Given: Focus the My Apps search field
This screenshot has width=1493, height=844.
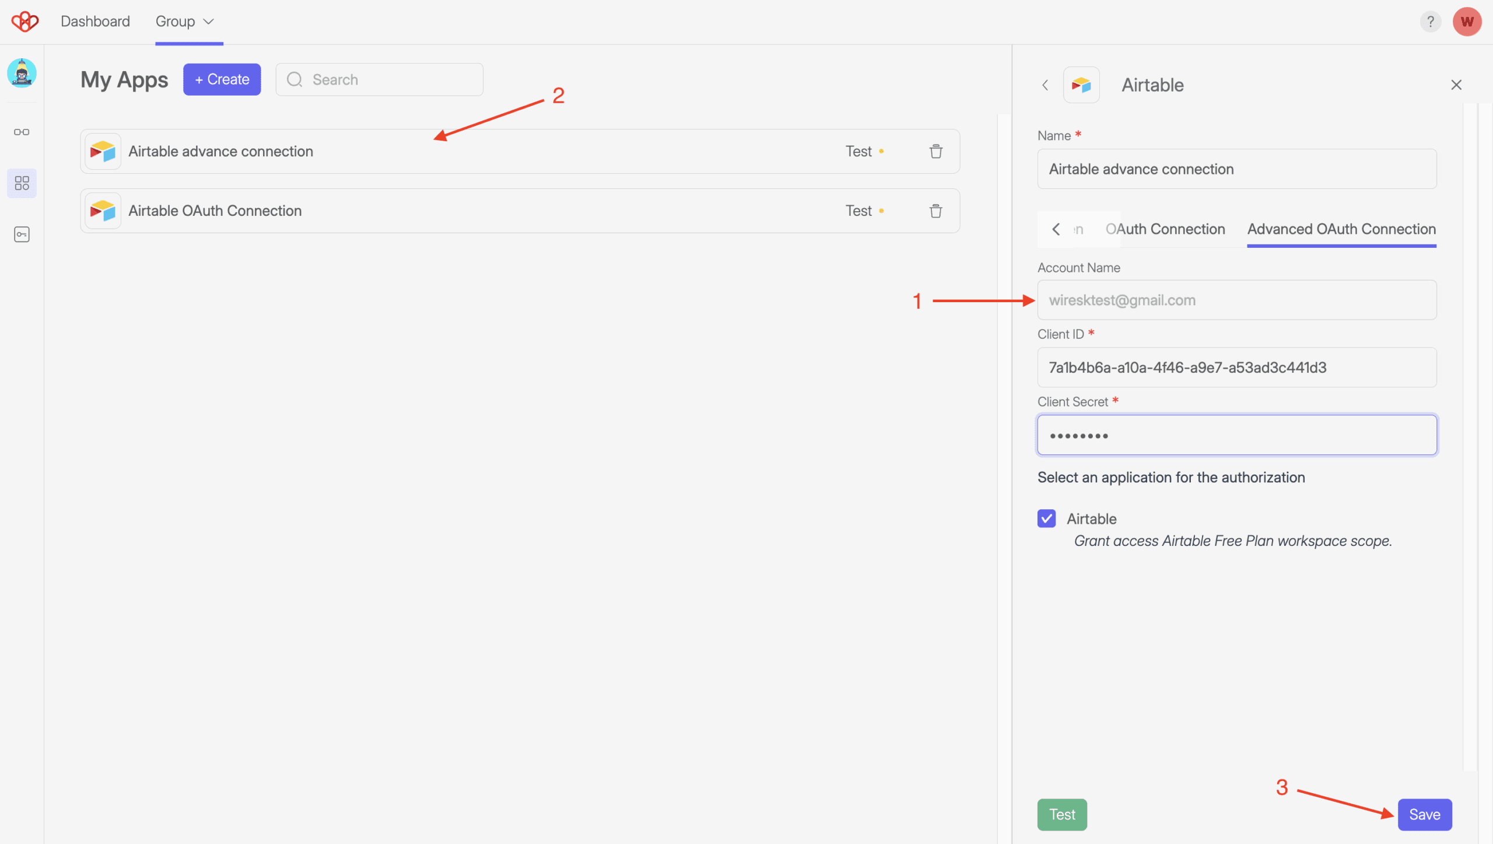Looking at the screenshot, I should (x=379, y=79).
